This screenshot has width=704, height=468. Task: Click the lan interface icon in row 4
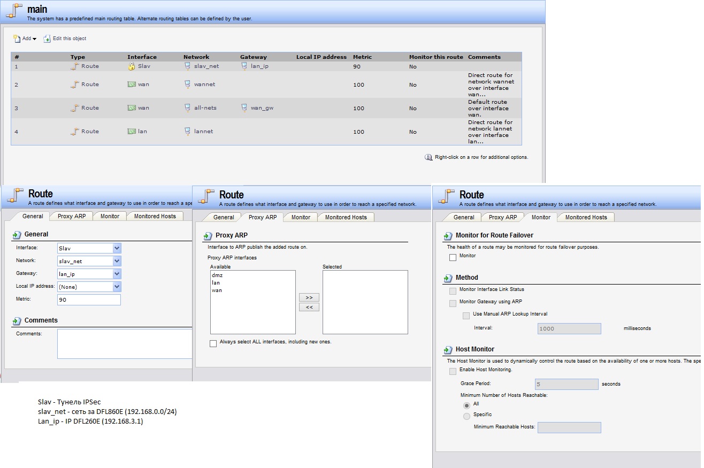[x=131, y=132]
